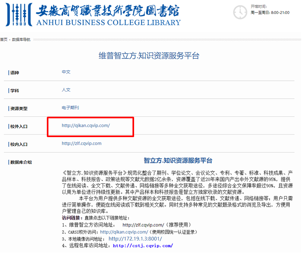The width and height of the screenshot is (305, 253).
Task: Click the 校外入口 row label
Action: [x=19, y=127]
